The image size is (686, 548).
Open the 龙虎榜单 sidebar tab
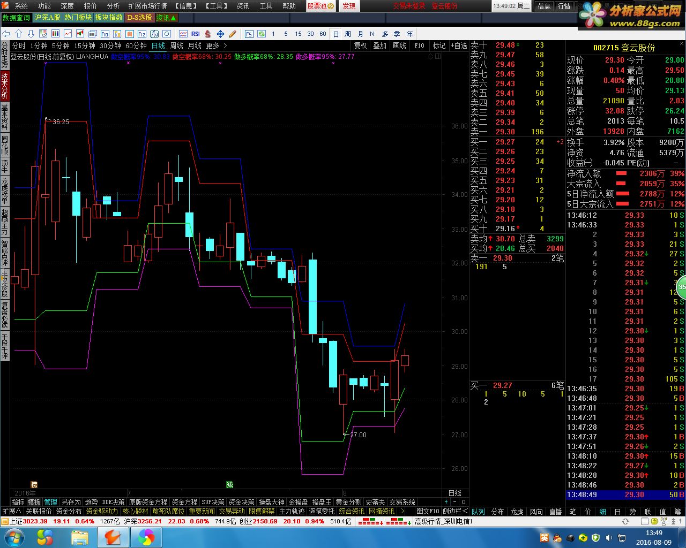(x=4, y=191)
